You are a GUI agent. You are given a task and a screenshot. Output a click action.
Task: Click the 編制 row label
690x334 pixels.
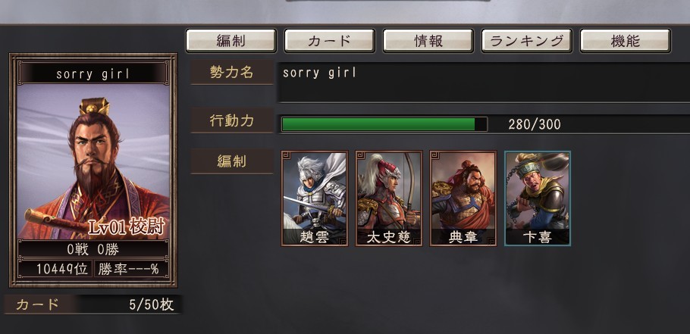232,162
